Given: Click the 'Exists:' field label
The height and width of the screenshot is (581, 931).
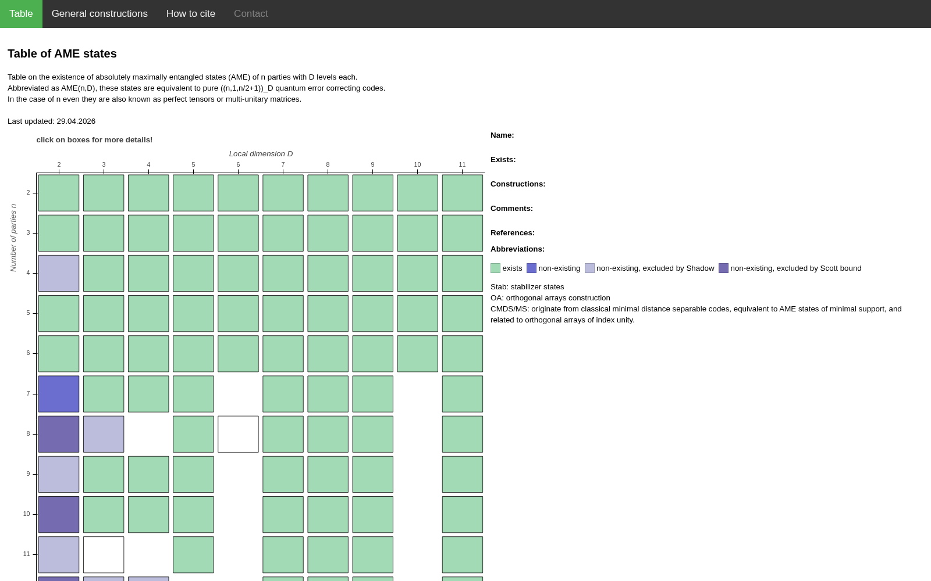Looking at the screenshot, I should [503, 160].
